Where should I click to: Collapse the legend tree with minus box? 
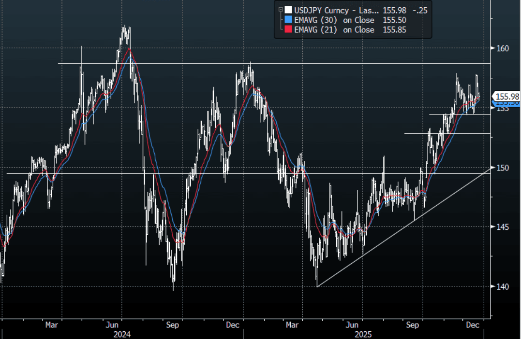(x=280, y=10)
